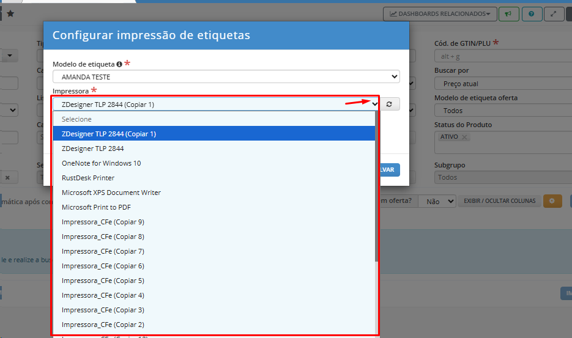Pick Impressora_CFe (Copiar 5) from list
The height and width of the screenshot is (338, 572).
tap(103, 281)
